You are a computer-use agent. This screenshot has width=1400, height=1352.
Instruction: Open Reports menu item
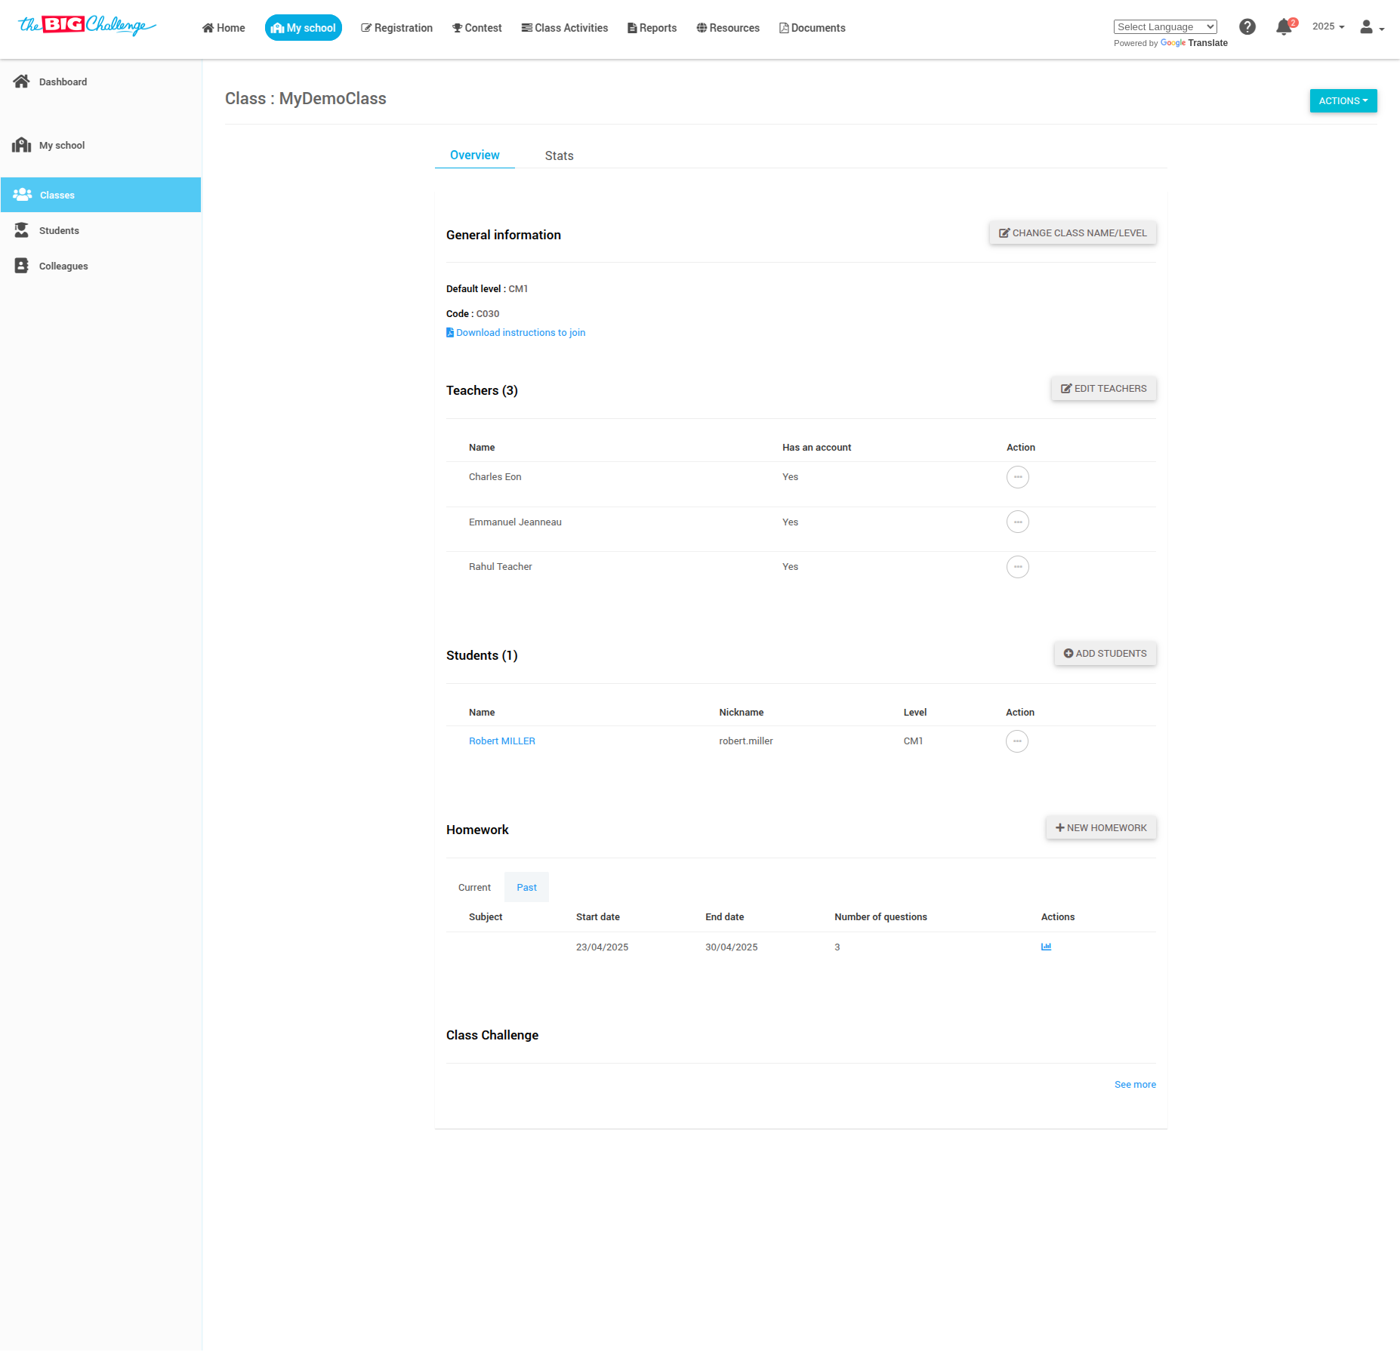click(652, 28)
